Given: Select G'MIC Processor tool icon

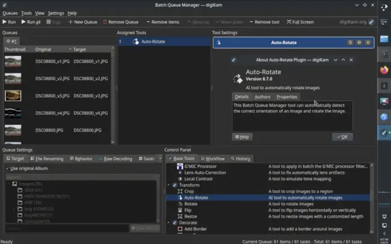Looking at the screenshot, I should (180, 167).
